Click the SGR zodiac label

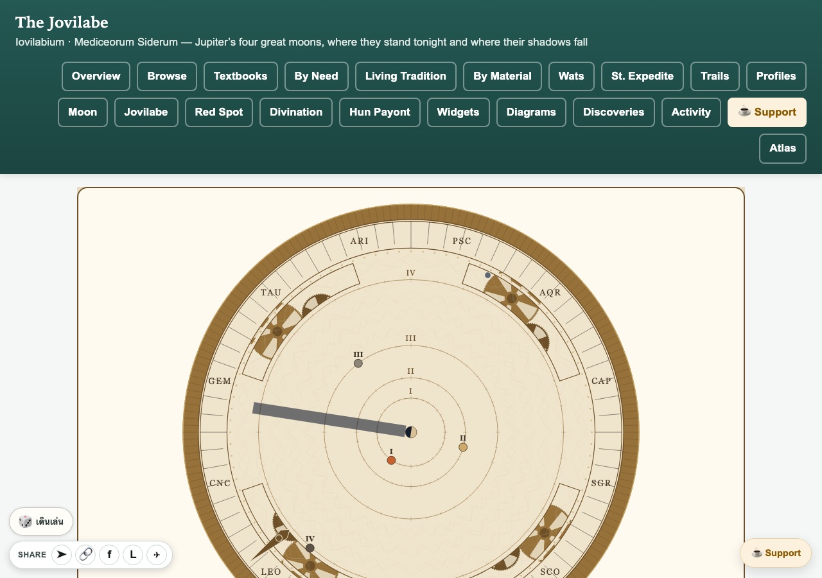click(x=602, y=484)
